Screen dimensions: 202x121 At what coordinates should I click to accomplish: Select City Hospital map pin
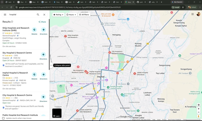point(110,52)
